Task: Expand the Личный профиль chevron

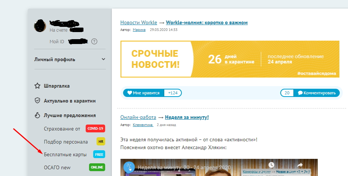Action: [103, 59]
